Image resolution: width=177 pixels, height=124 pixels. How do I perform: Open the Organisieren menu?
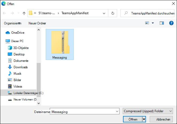[x=13, y=23]
